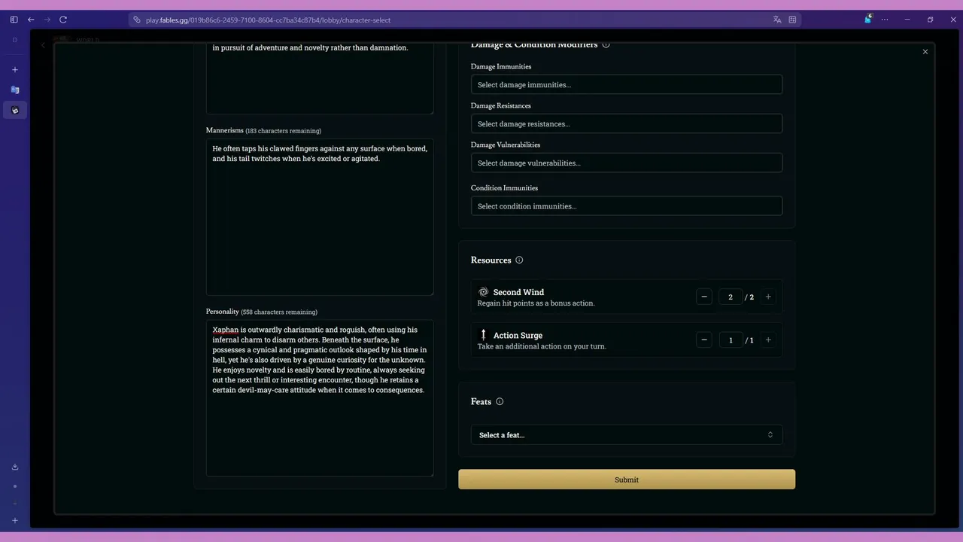Click the misspelled word Xaphan
The height and width of the screenshot is (542, 963).
(x=225, y=330)
